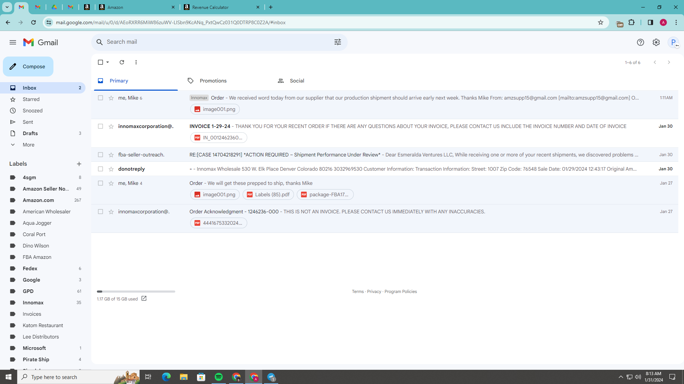Open the Starred folder

[x=43, y=99]
